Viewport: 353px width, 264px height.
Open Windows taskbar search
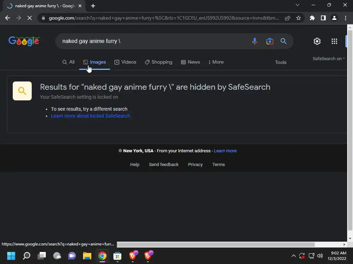coord(27,256)
